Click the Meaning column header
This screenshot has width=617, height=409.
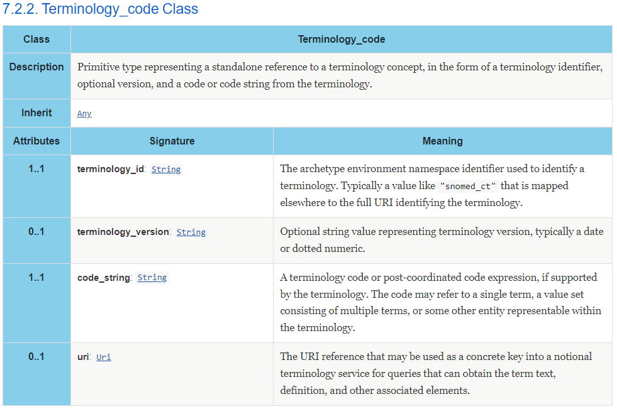(443, 141)
